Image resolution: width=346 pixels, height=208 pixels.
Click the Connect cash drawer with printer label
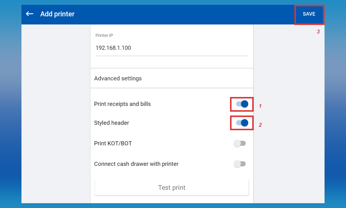point(136,164)
